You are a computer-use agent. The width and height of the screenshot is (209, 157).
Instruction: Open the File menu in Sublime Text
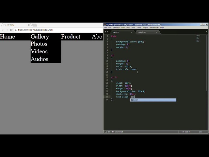point(105,27)
